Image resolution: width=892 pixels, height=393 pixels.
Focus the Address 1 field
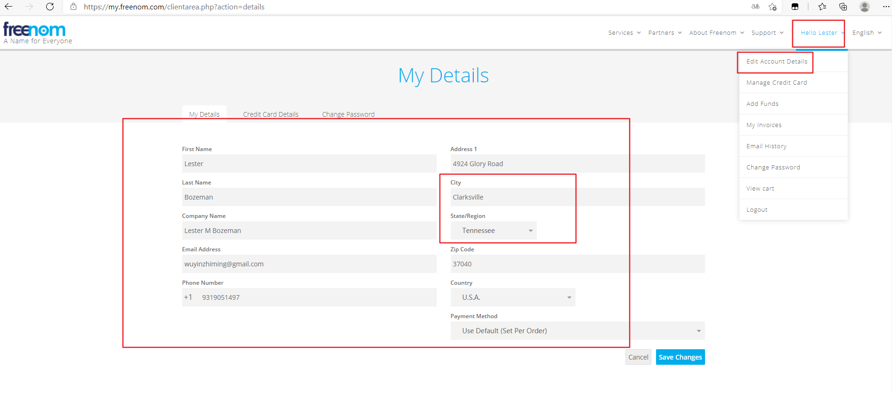point(577,164)
